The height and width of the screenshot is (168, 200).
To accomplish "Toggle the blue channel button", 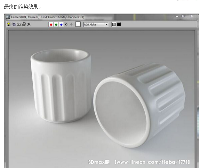I will click(61, 24).
